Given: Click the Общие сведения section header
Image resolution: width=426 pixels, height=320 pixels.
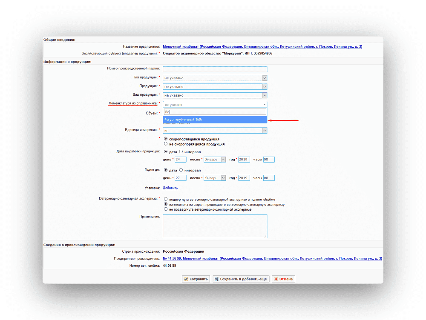Looking at the screenshot, I should coord(60,40).
